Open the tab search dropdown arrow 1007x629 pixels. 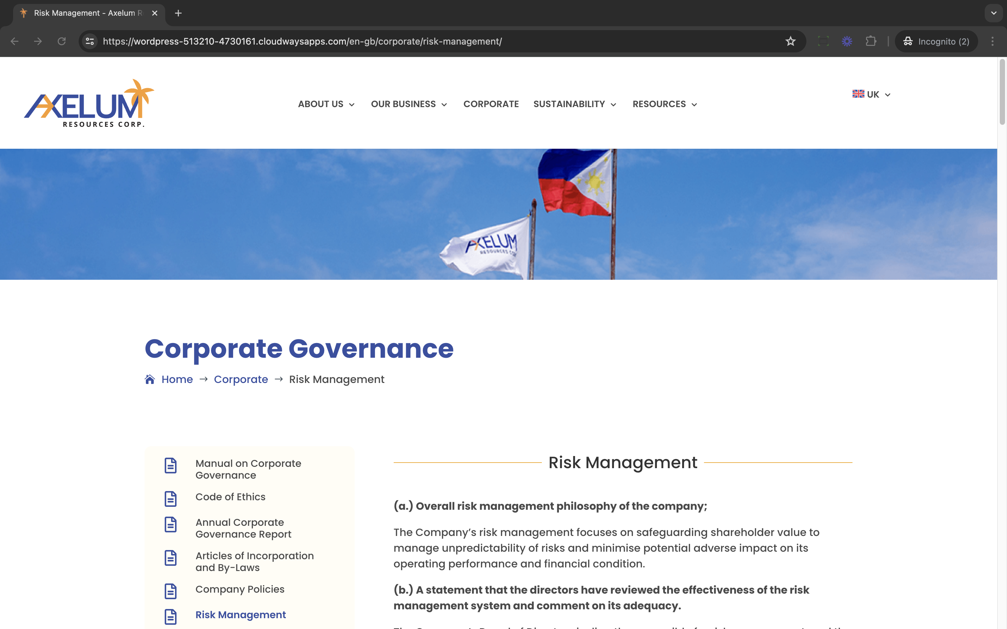point(994,13)
